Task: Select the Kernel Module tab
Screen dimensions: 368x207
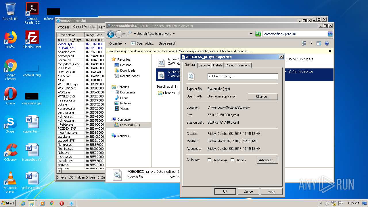Action: click(x=84, y=27)
